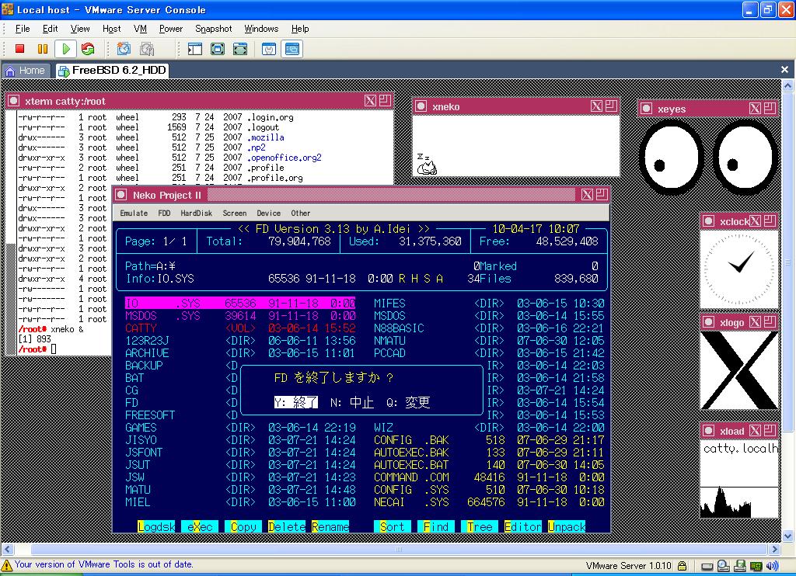796x576 pixels.
Task: Open Neko Project II Screen menu
Action: tap(235, 213)
